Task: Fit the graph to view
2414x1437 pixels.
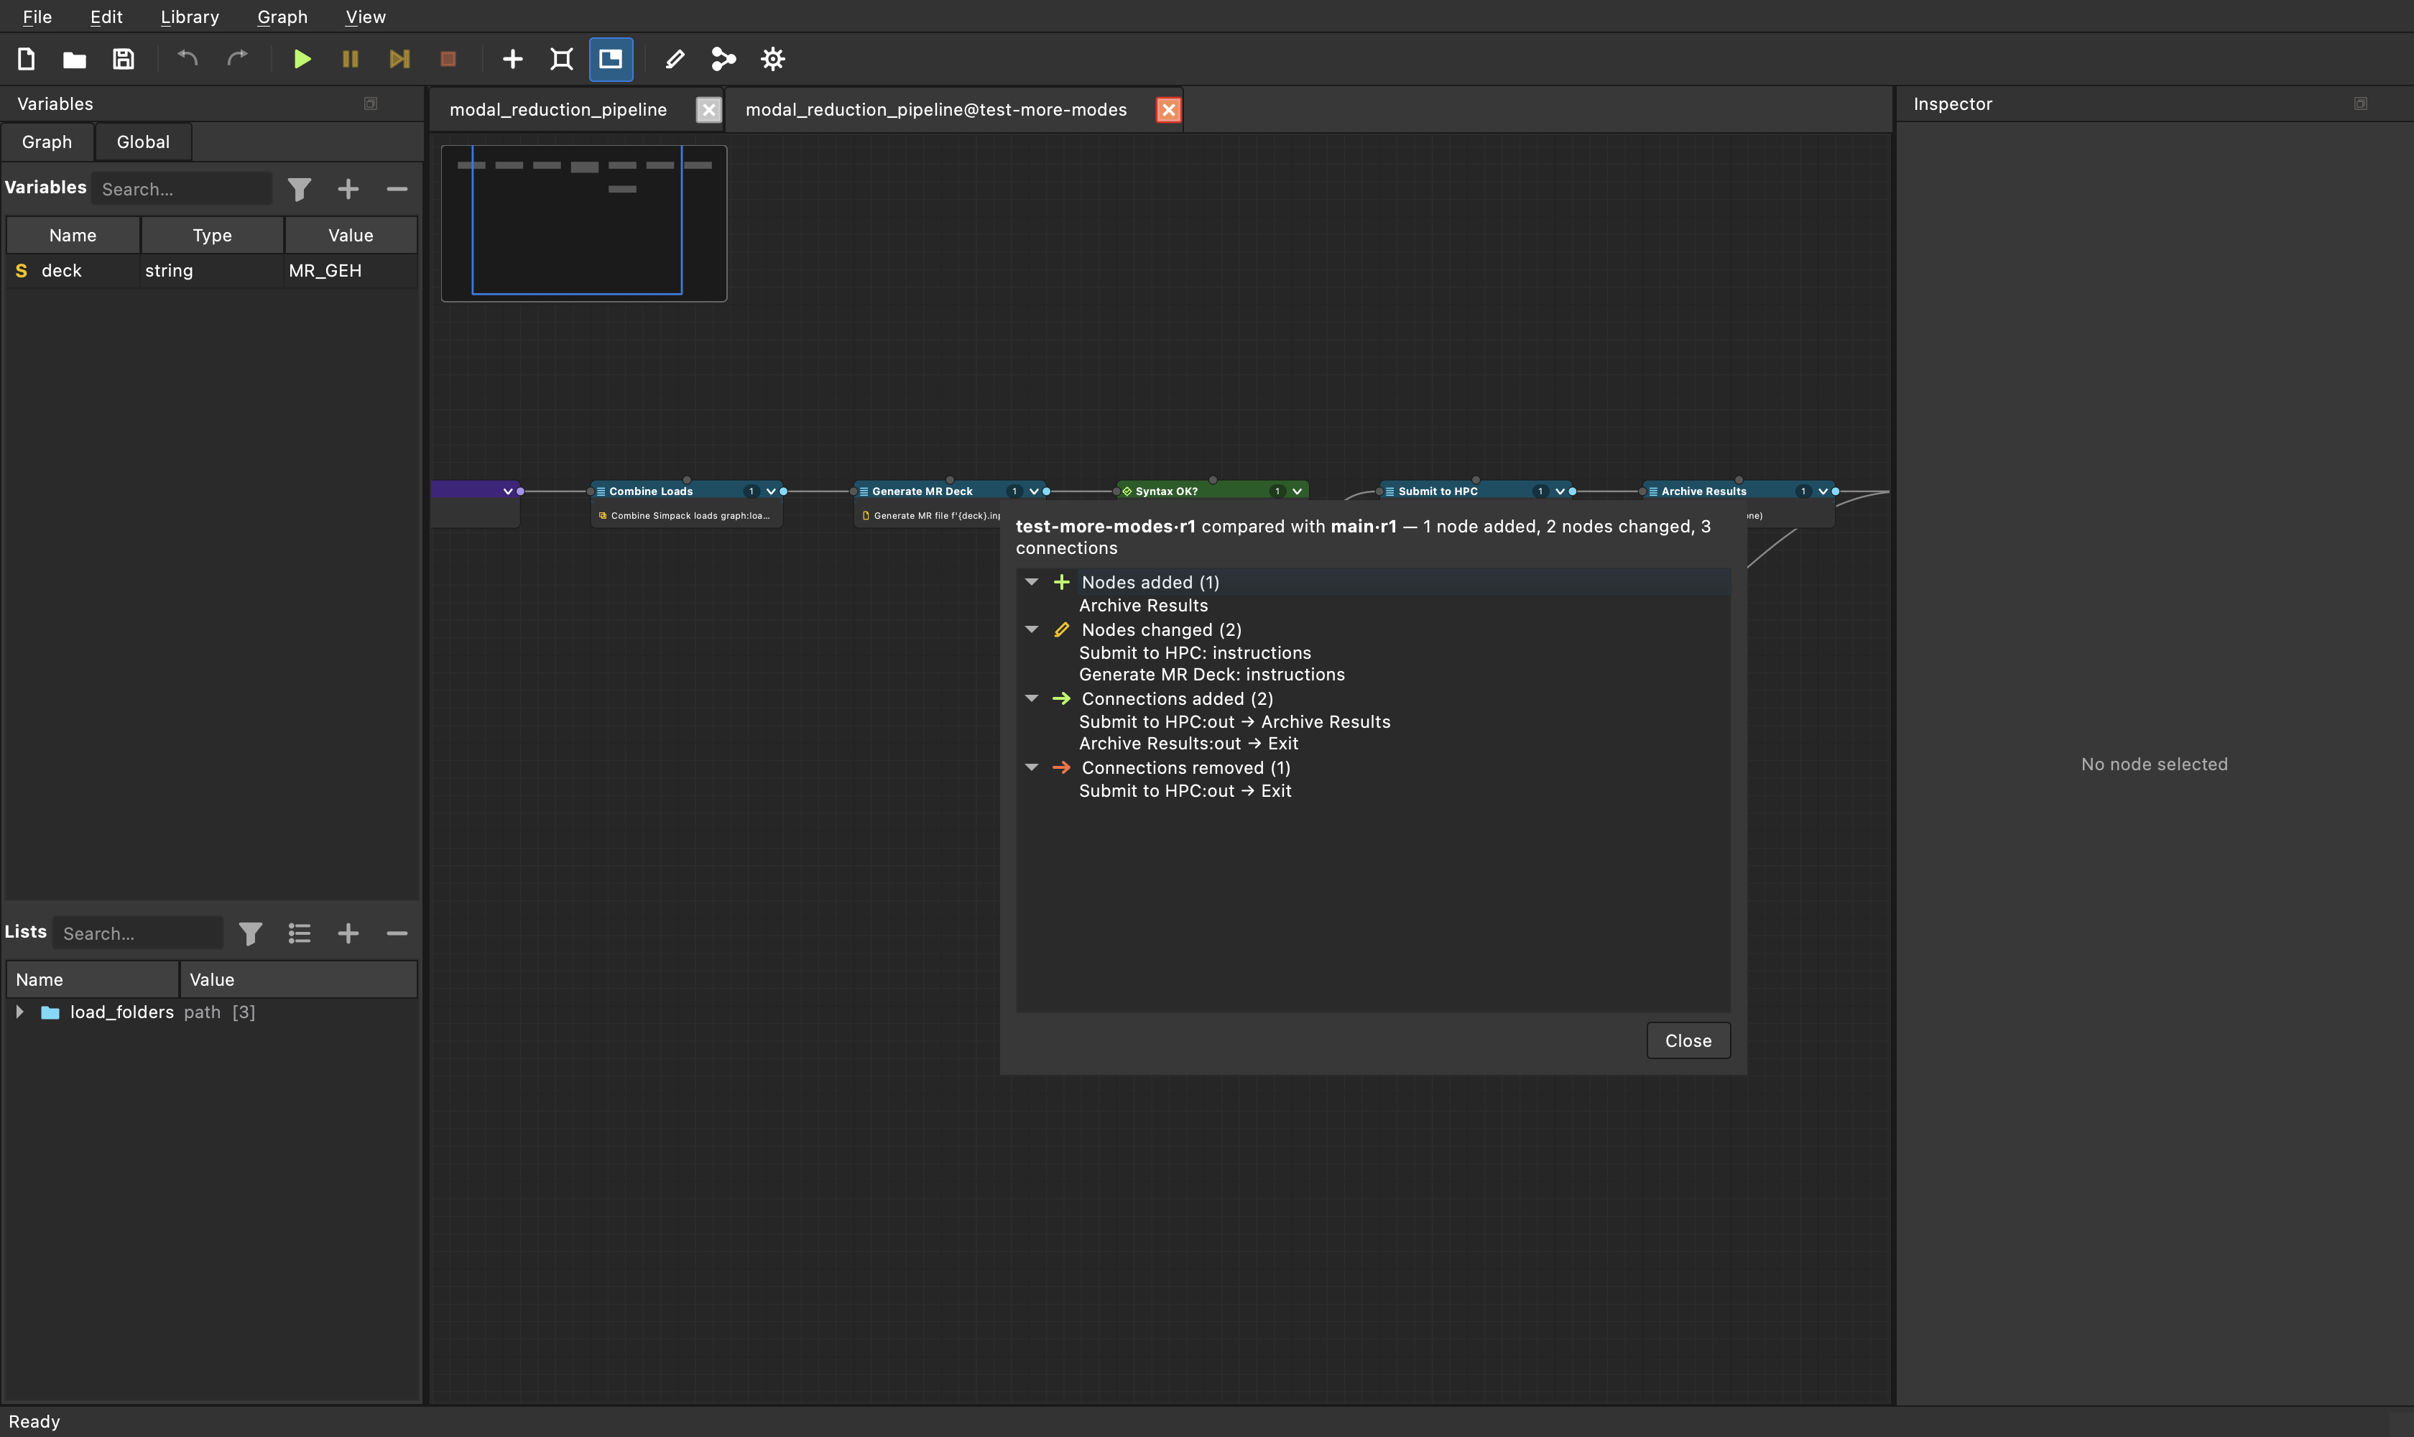Action: (562, 59)
